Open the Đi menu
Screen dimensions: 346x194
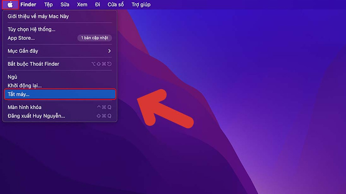tap(98, 5)
